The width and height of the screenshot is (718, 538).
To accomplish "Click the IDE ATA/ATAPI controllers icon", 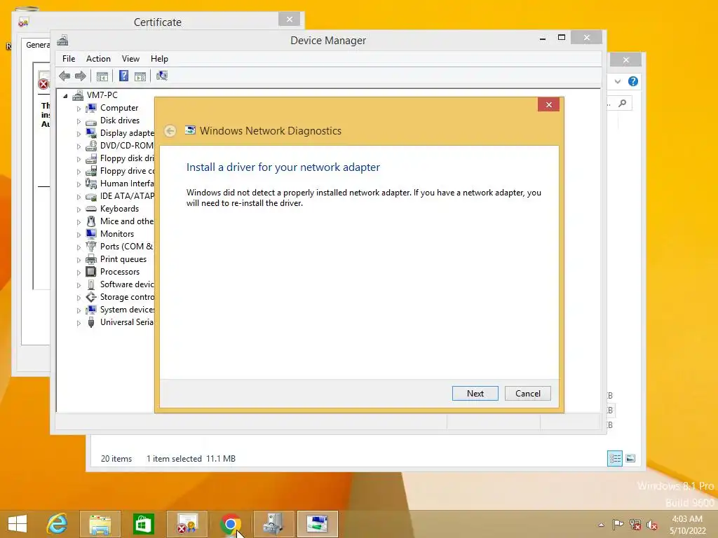I will point(91,196).
